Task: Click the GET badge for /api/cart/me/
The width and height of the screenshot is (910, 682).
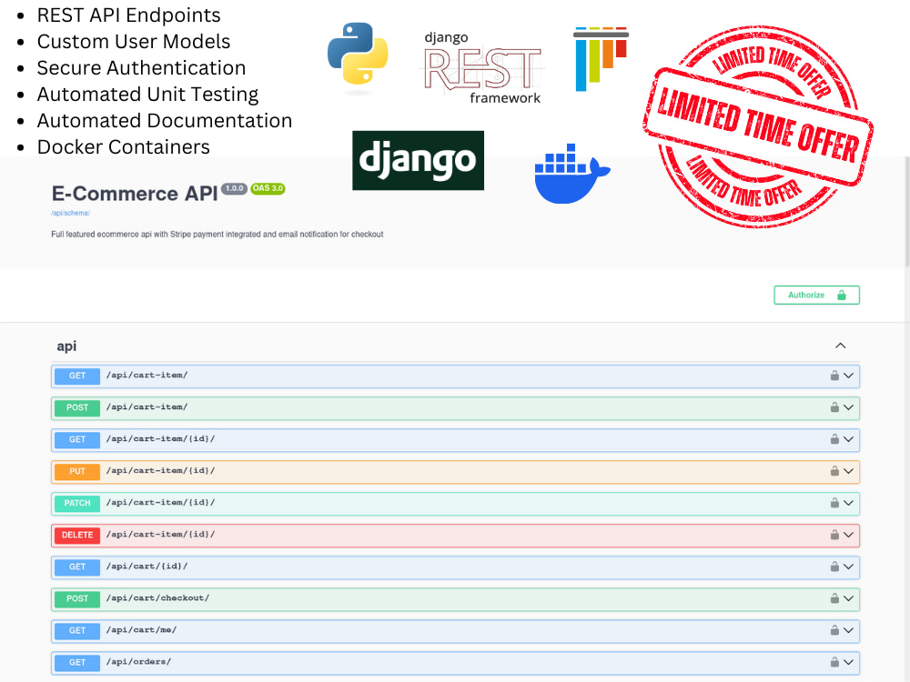Action: click(x=77, y=631)
